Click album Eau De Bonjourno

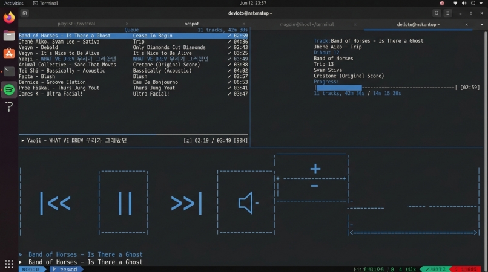(x=156, y=82)
